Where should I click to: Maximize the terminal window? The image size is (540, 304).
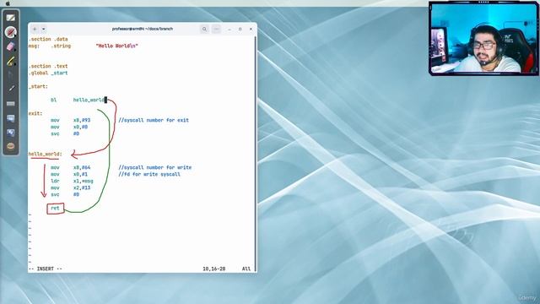point(240,29)
